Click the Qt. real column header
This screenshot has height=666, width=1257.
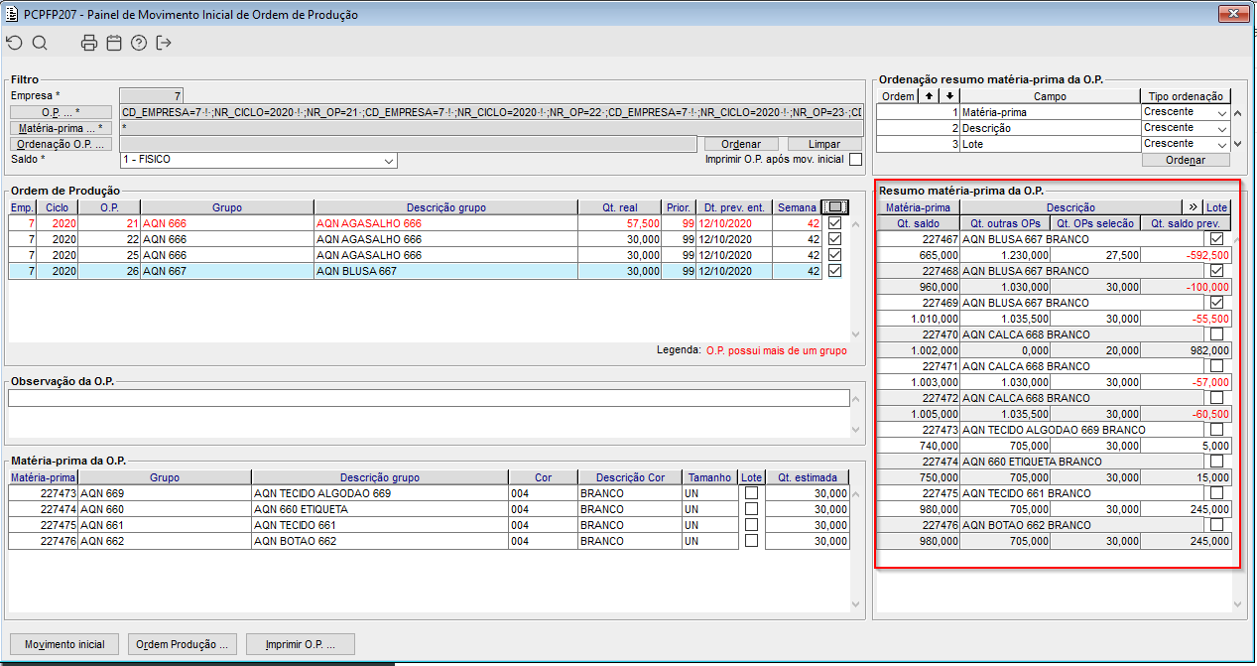[x=620, y=207]
